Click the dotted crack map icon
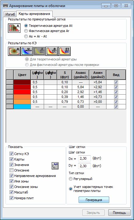 (x=39, y=51)
